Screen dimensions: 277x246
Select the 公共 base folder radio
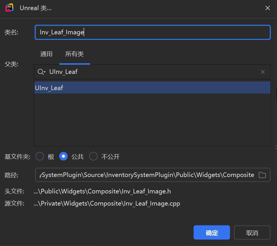(63, 156)
